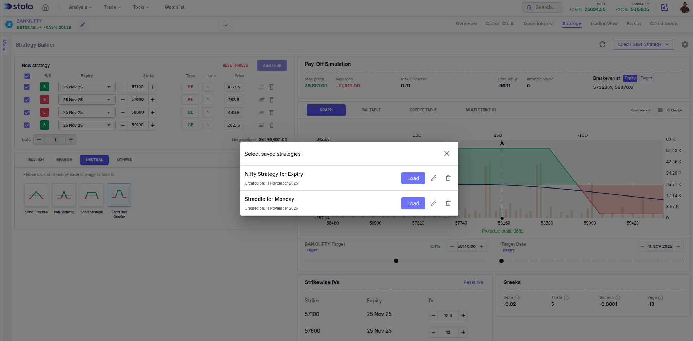Switch to the Option Chain tab

[x=500, y=24]
